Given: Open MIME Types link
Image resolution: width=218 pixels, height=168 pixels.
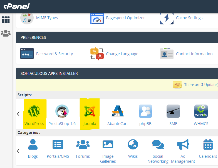Looking at the screenshot, I should click(47, 18).
